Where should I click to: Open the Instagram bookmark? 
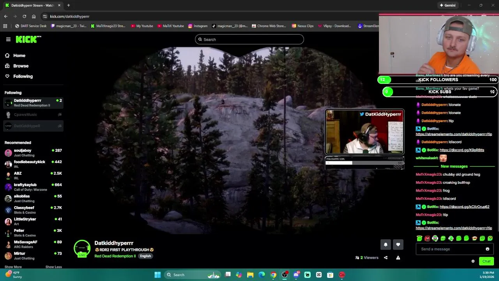click(198, 26)
